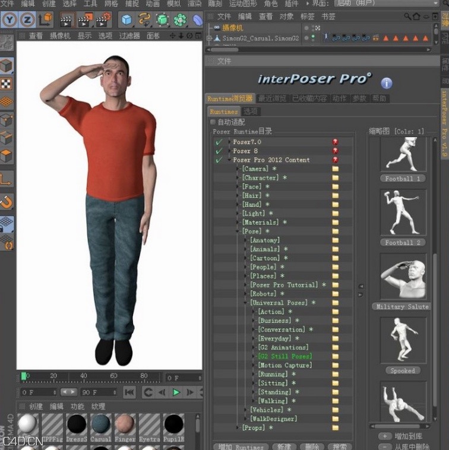Image resolution: width=449 pixels, height=450 pixels.
Task: Toggle the 自动适配 checkbox
Action: click(x=213, y=122)
